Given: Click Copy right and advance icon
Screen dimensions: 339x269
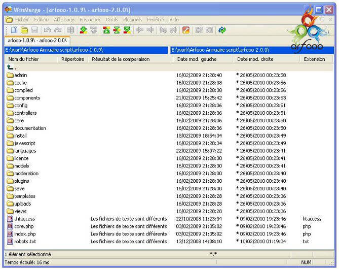Looking at the screenshot, I should point(163,30).
